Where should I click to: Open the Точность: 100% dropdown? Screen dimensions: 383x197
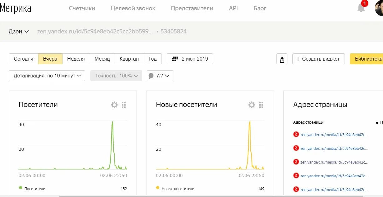coord(116,76)
